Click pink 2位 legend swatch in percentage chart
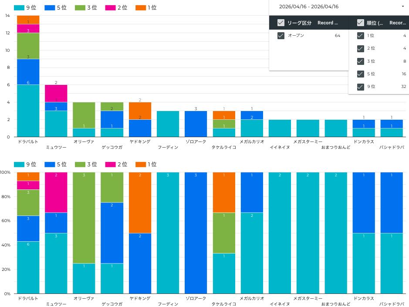 (111, 165)
